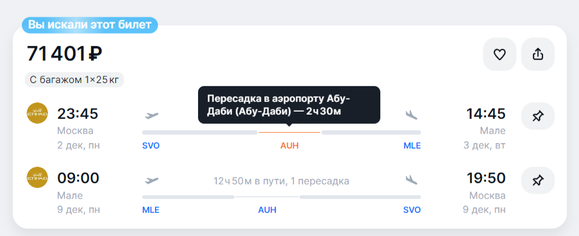
Task: Select the blue AUH code on the return flight
Action: point(267,210)
